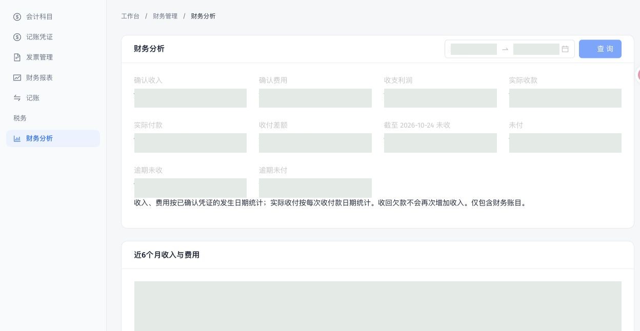Viewport: 640px width, 331px height.
Task: Click the 逾期未付 statistic label
Action: coord(273,170)
